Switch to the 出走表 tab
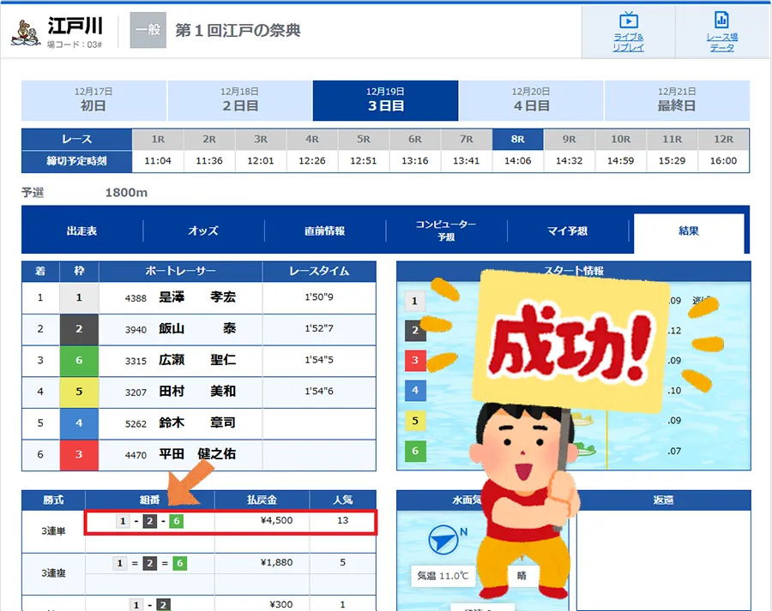The width and height of the screenshot is (772, 611). 82,231
